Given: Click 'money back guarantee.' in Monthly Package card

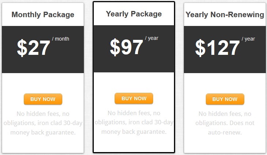Looking at the screenshot, I should coord(43,132).
